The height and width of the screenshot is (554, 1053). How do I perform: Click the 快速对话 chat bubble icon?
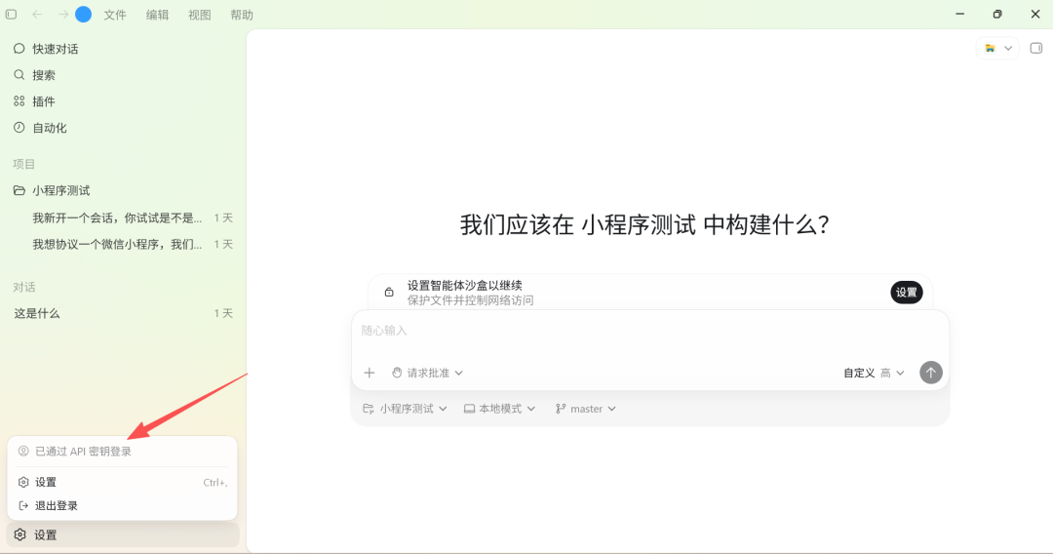click(x=19, y=49)
